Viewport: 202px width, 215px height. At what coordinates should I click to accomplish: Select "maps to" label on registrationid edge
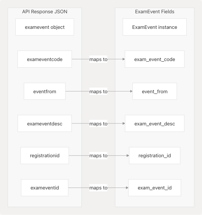point(98,156)
